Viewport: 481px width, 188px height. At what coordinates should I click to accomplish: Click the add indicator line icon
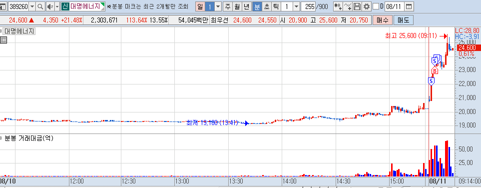(348, 6)
